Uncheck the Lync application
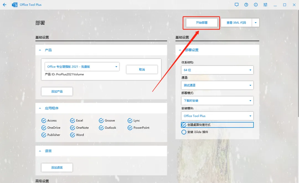 (x=130, y=120)
